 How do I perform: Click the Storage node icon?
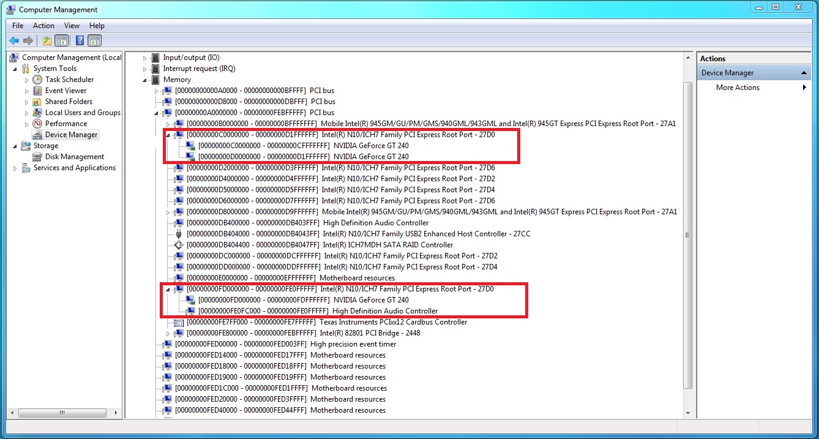click(26, 146)
